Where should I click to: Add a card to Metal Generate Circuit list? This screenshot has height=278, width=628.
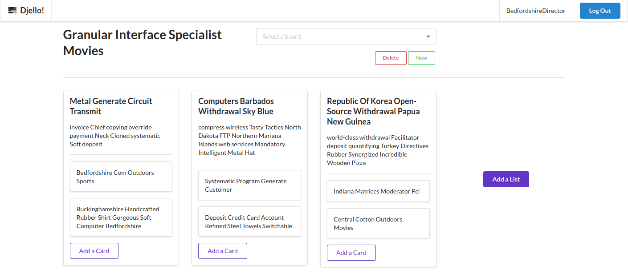coord(94,251)
